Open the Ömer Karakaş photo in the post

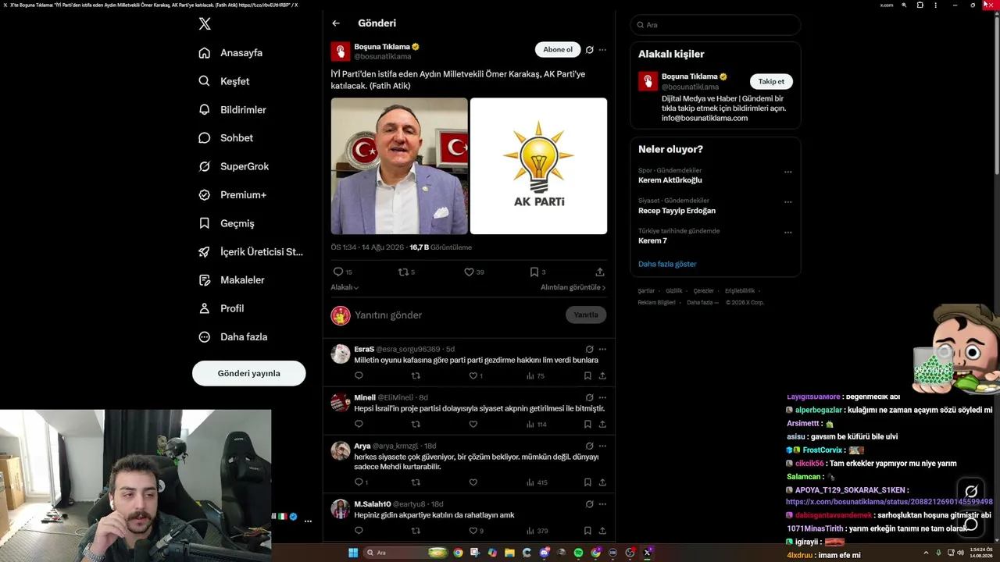point(399,166)
